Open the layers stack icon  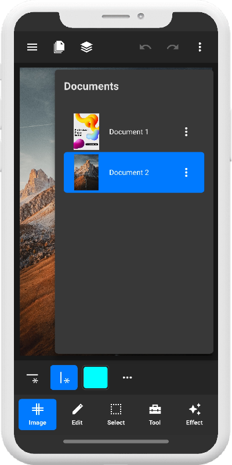(x=86, y=47)
